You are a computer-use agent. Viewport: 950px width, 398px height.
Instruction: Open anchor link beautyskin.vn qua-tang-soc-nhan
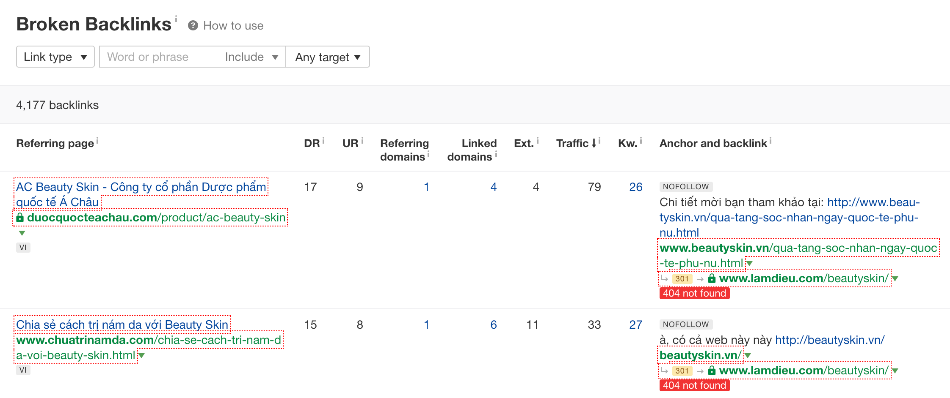[790, 218]
